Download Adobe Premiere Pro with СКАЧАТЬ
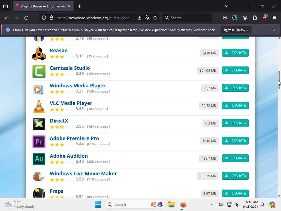The image size is (281, 211). 235,141
